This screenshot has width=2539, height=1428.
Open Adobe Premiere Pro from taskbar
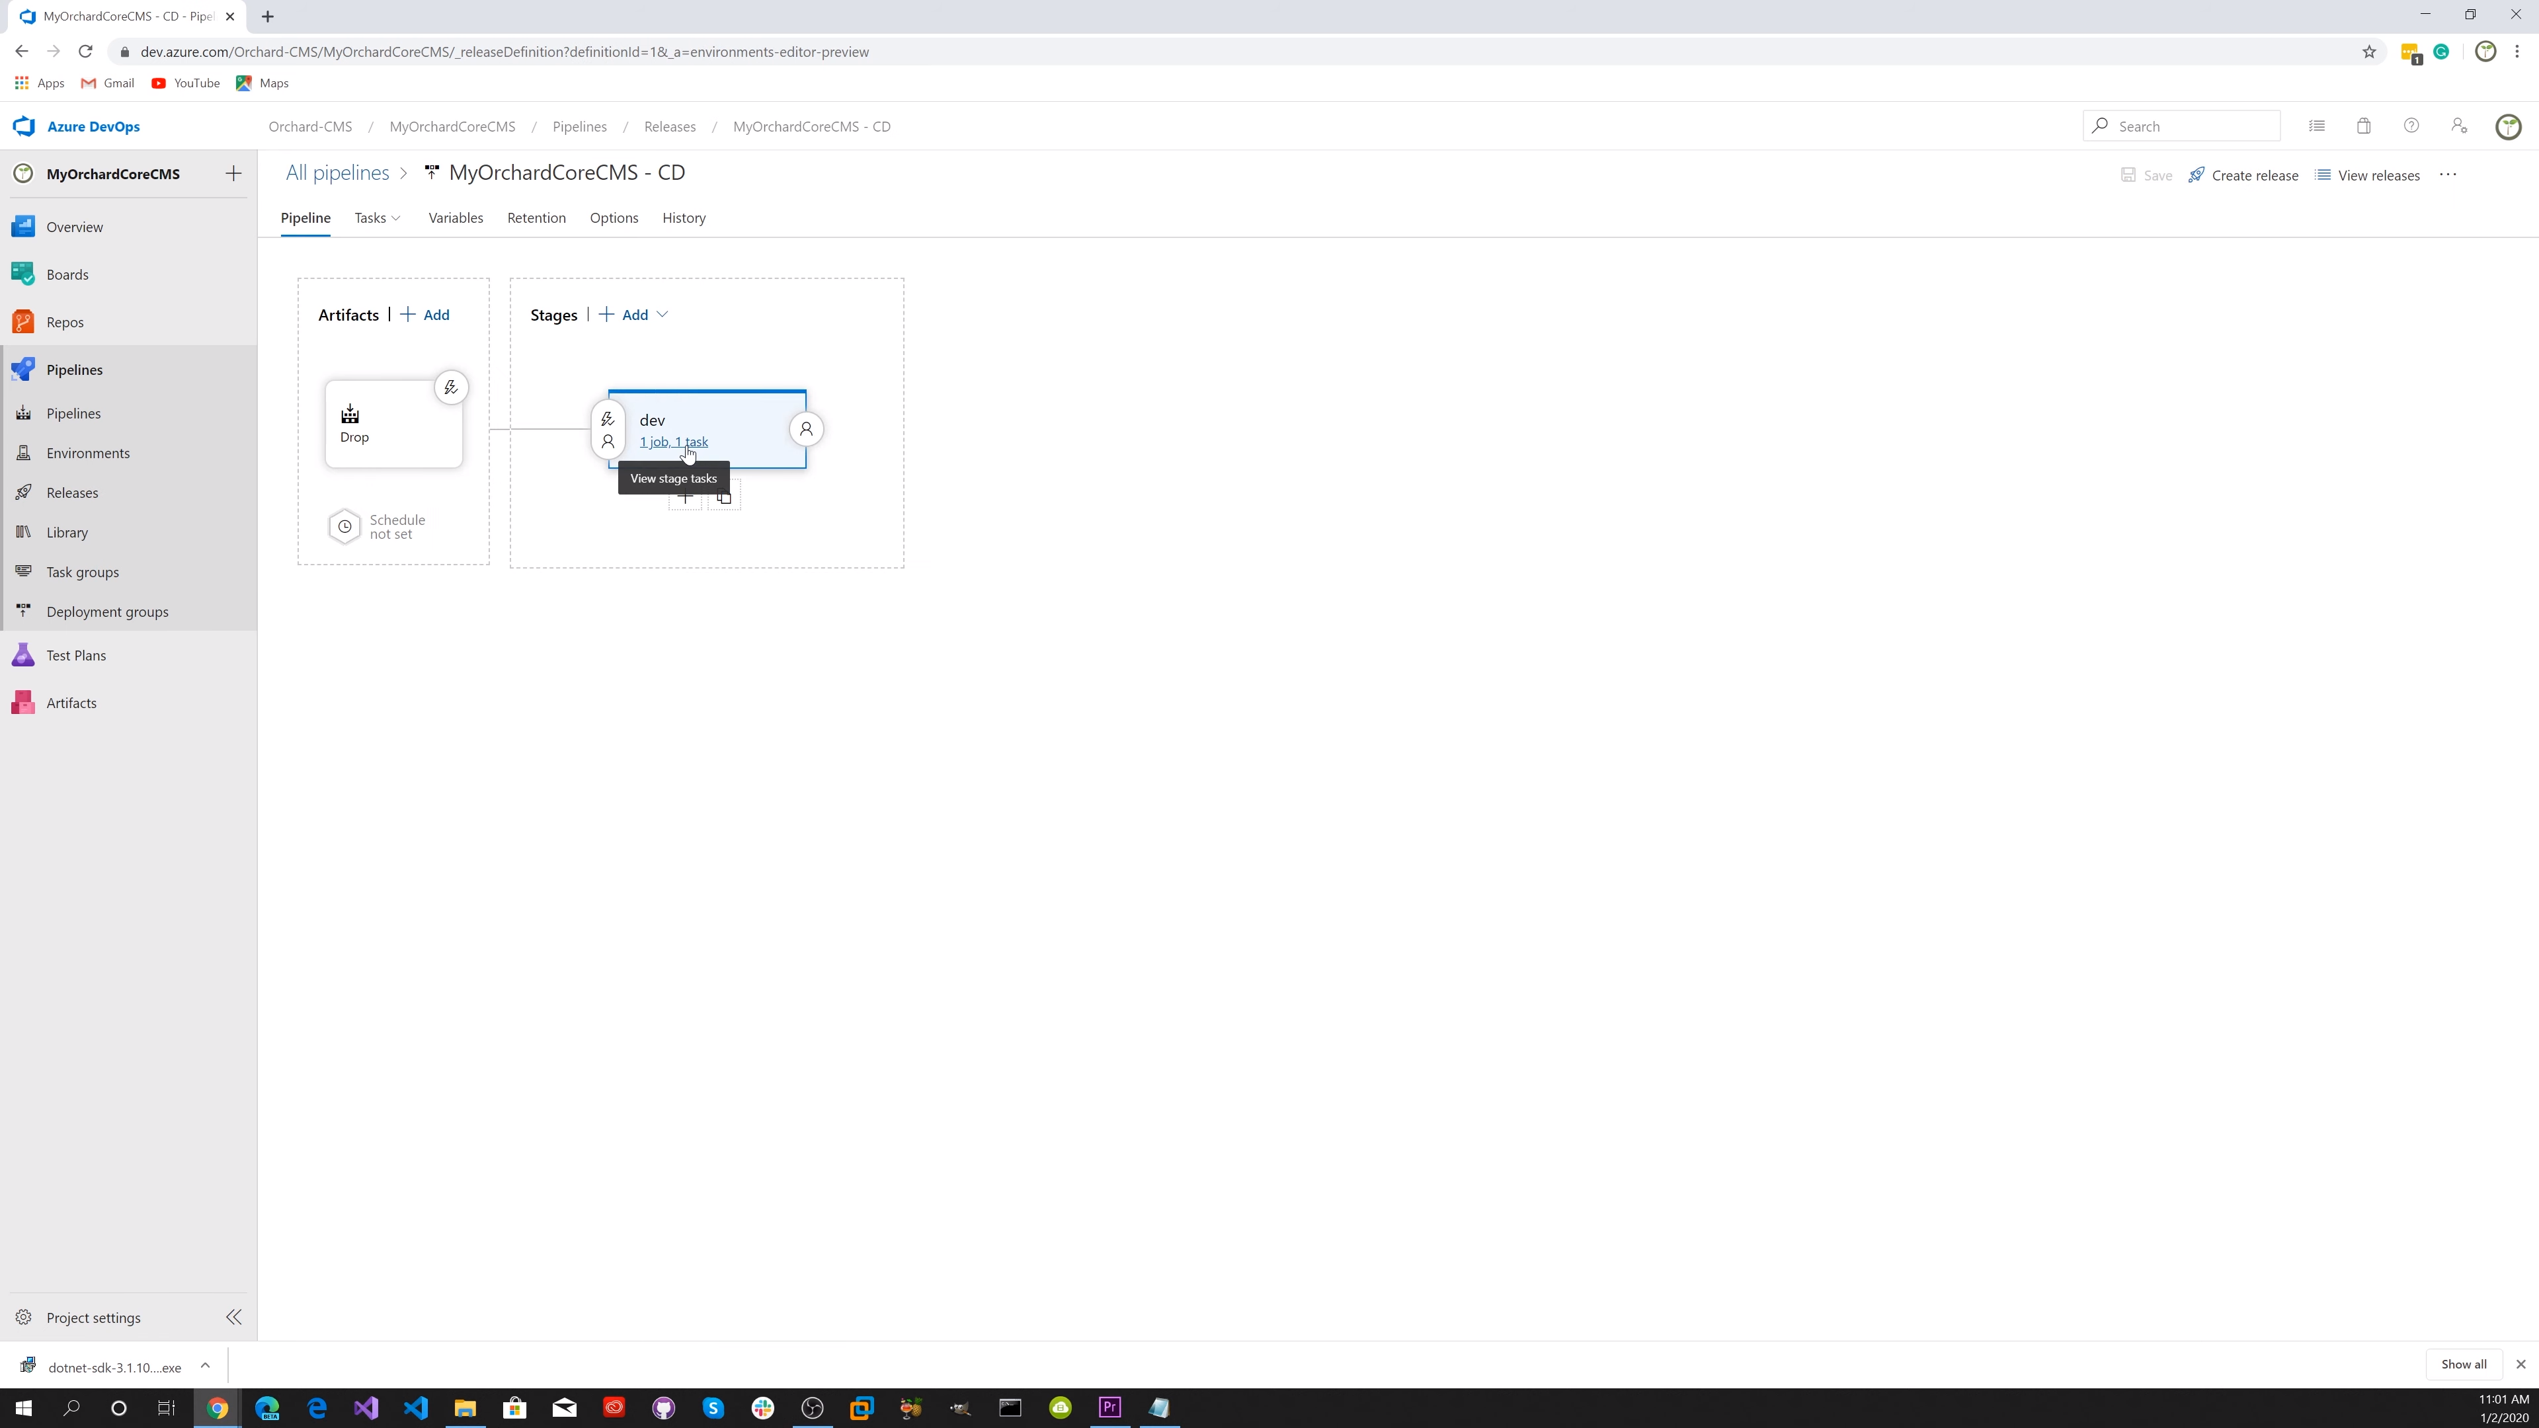(1110, 1408)
